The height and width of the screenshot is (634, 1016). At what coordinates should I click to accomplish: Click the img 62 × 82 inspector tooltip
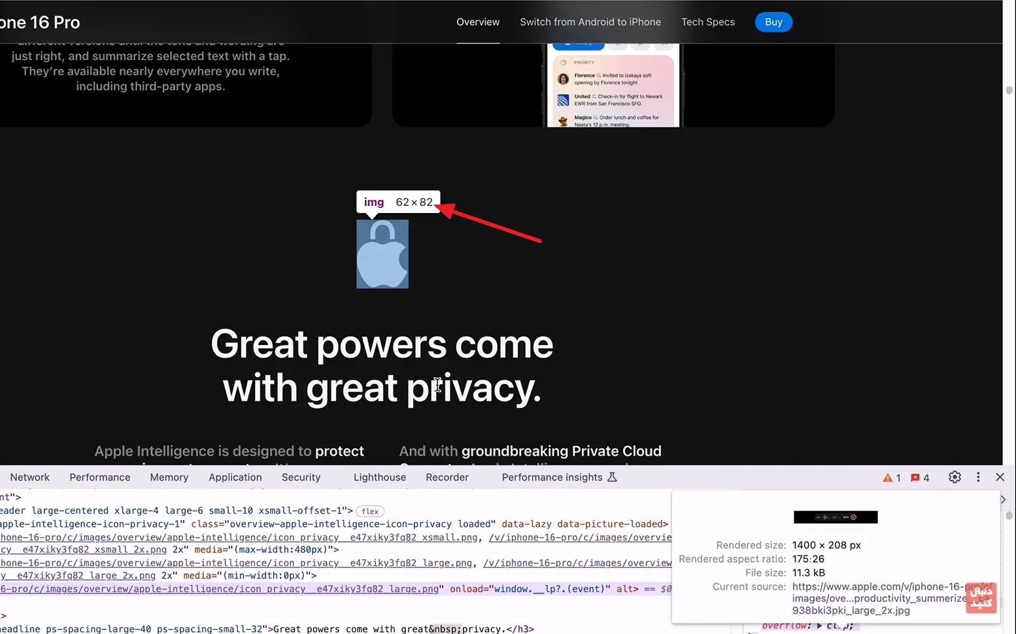pyautogui.click(x=398, y=202)
